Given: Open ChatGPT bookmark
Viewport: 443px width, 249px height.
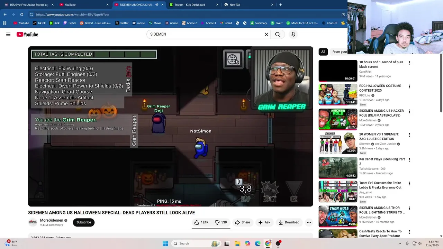Looking at the screenshot, I should click(x=329, y=23).
